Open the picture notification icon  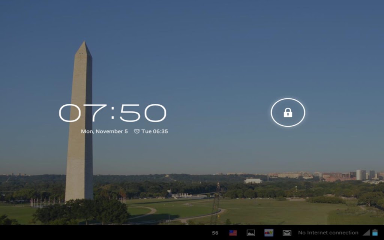point(251,232)
